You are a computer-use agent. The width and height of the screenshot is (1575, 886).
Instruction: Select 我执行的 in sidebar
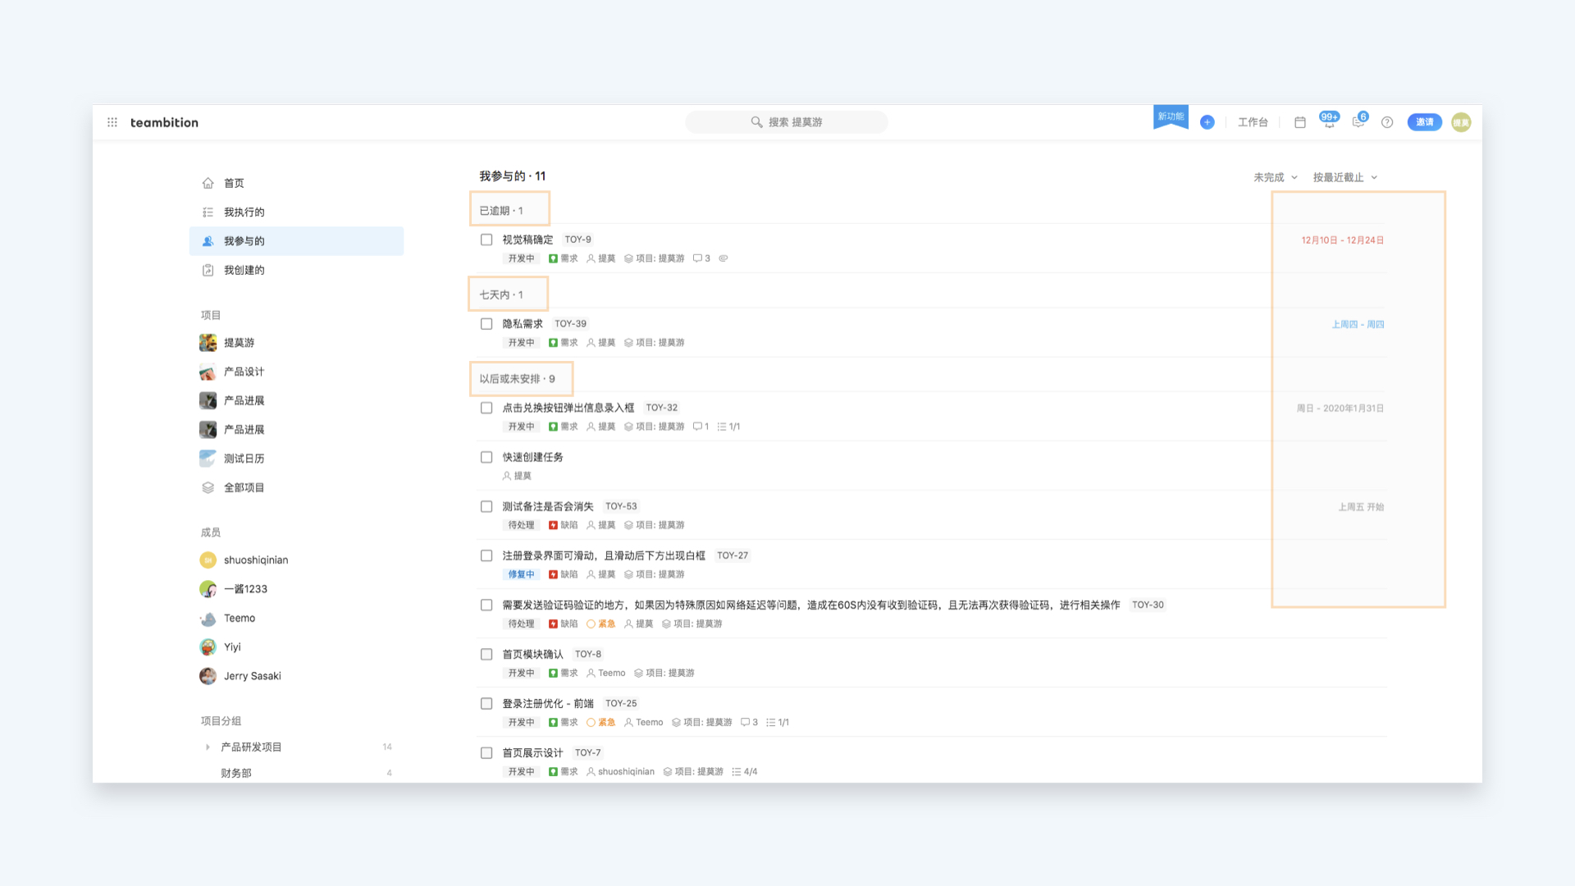click(296, 212)
